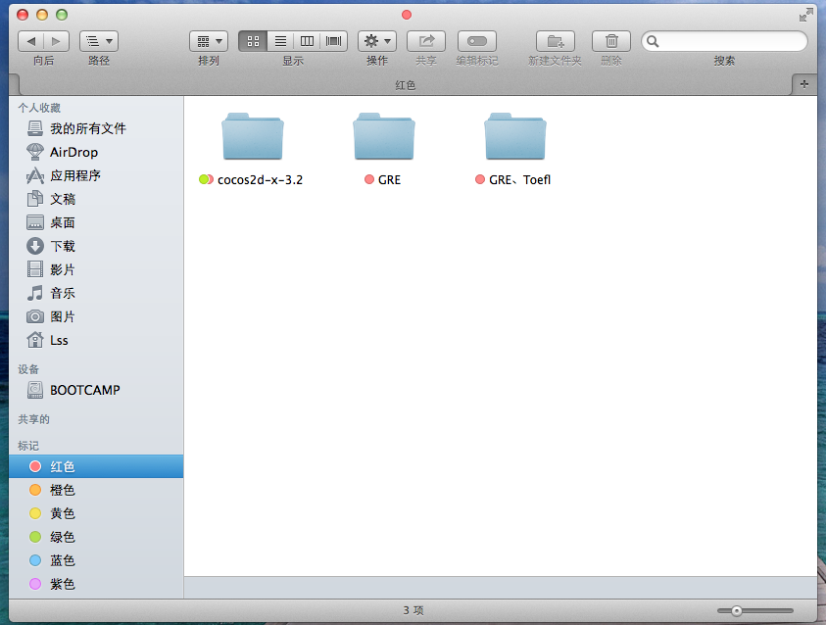Screen dimensions: 826x625
Task: Enter full screen with the arrows icon
Action: 806,16
